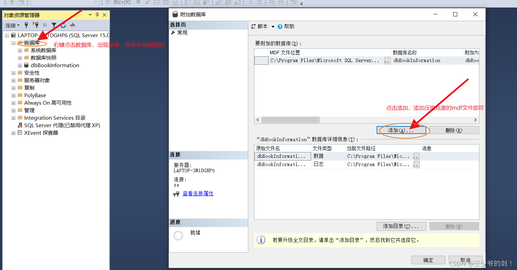Click the dbBookInformation database cylinder icon
Image resolution: width=517 pixels, height=270 pixels.
coord(26,65)
